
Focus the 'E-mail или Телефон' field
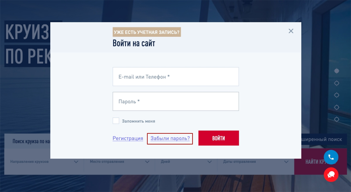pos(175,77)
